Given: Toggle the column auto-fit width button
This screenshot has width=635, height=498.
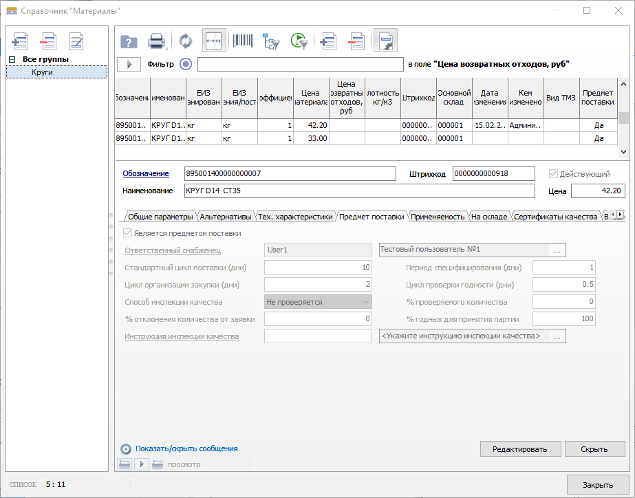Looking at the screenshot, I should click(x=213, y=41).
